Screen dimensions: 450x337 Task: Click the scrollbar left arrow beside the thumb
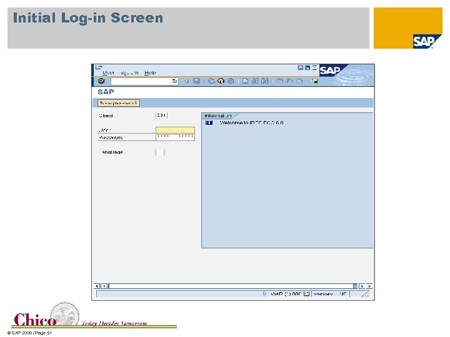362,286
